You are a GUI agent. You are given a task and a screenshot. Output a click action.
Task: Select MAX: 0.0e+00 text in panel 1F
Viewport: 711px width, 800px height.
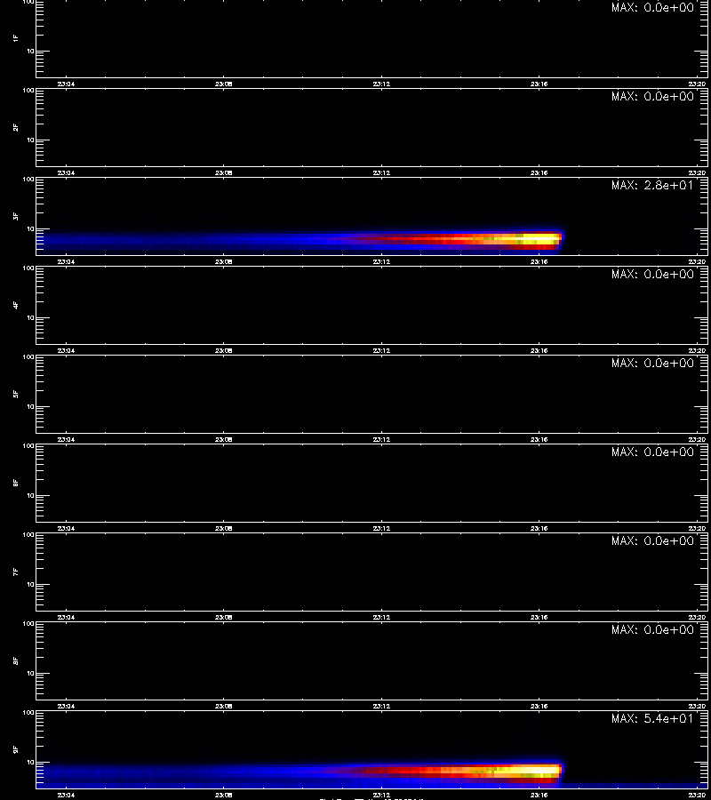(x=652, y=7)
